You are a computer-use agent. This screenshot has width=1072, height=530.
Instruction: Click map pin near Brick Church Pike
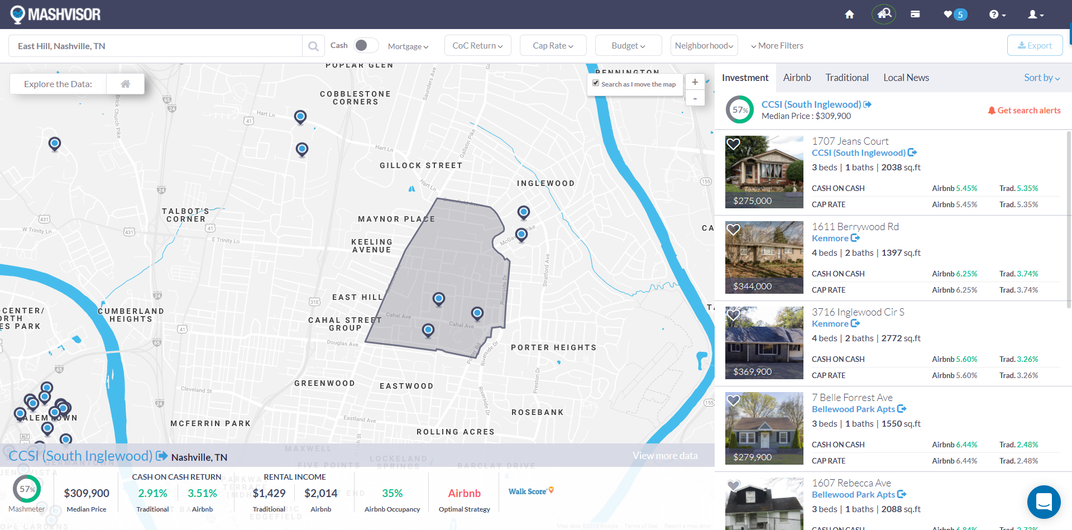pos(55,145)
